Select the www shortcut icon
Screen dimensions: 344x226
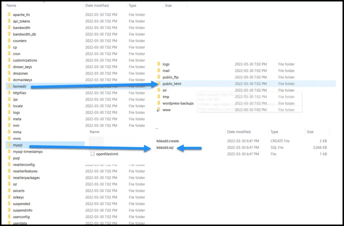159,110
